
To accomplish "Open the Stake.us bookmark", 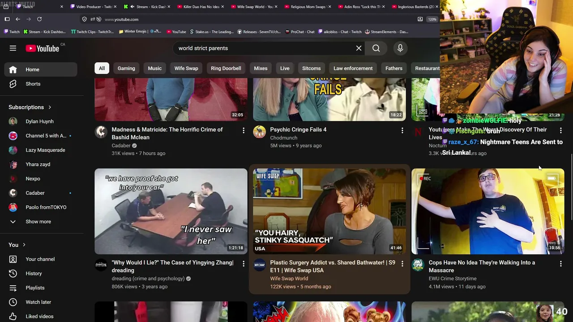I will point(212,32).
